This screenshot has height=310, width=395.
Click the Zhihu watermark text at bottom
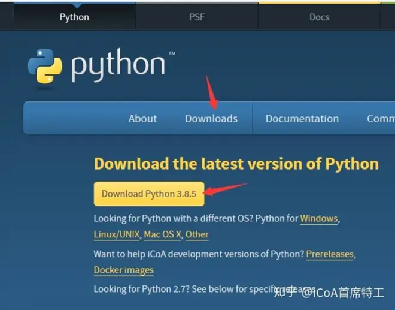329,293
